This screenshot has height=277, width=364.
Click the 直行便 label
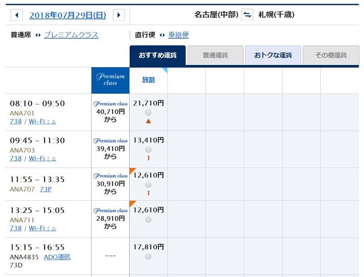[x=145, y=35]
